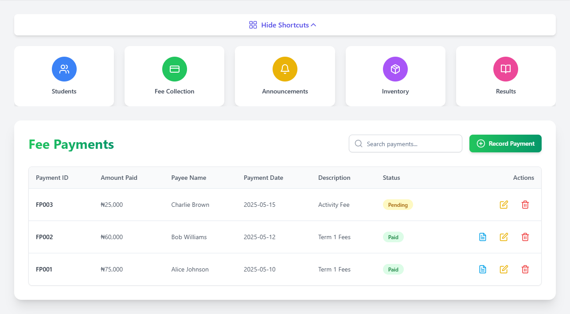Delete payment FP003 using trash icon
570x314 pixels.
[525, 205]
